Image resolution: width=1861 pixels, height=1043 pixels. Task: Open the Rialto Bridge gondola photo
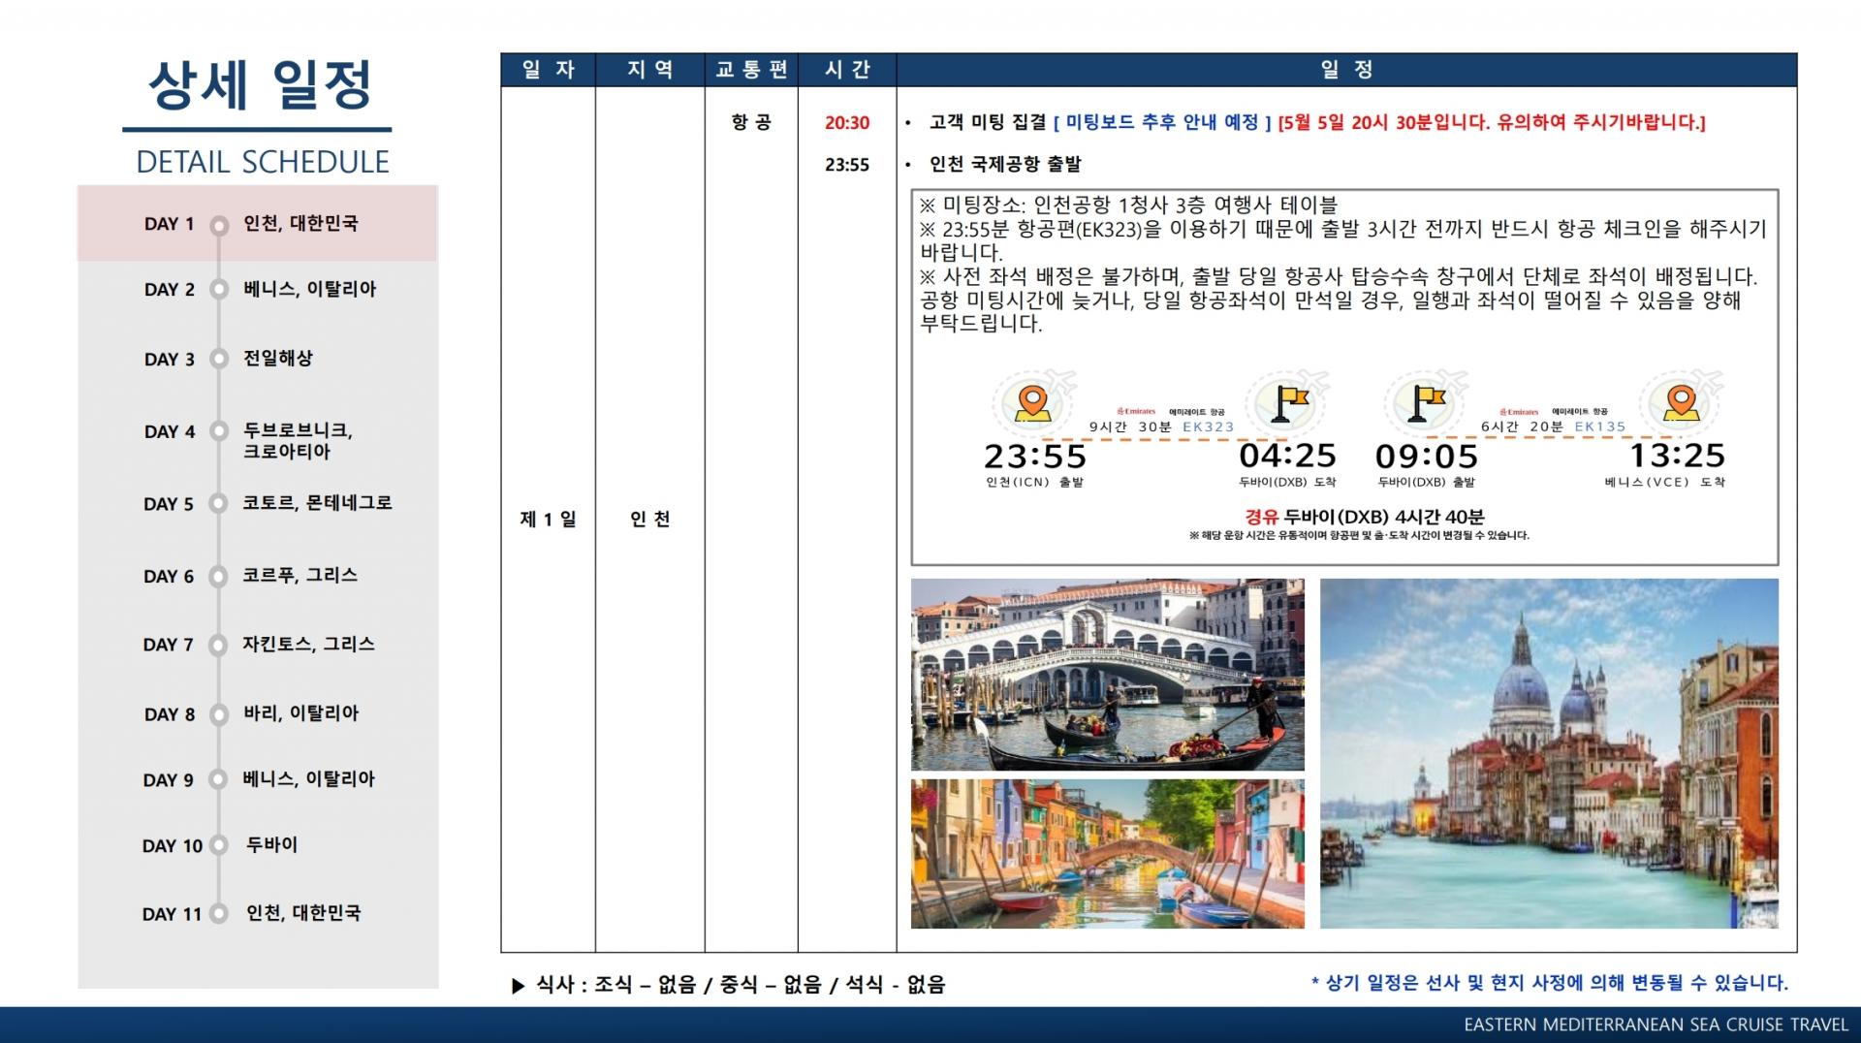(1108, 675)
